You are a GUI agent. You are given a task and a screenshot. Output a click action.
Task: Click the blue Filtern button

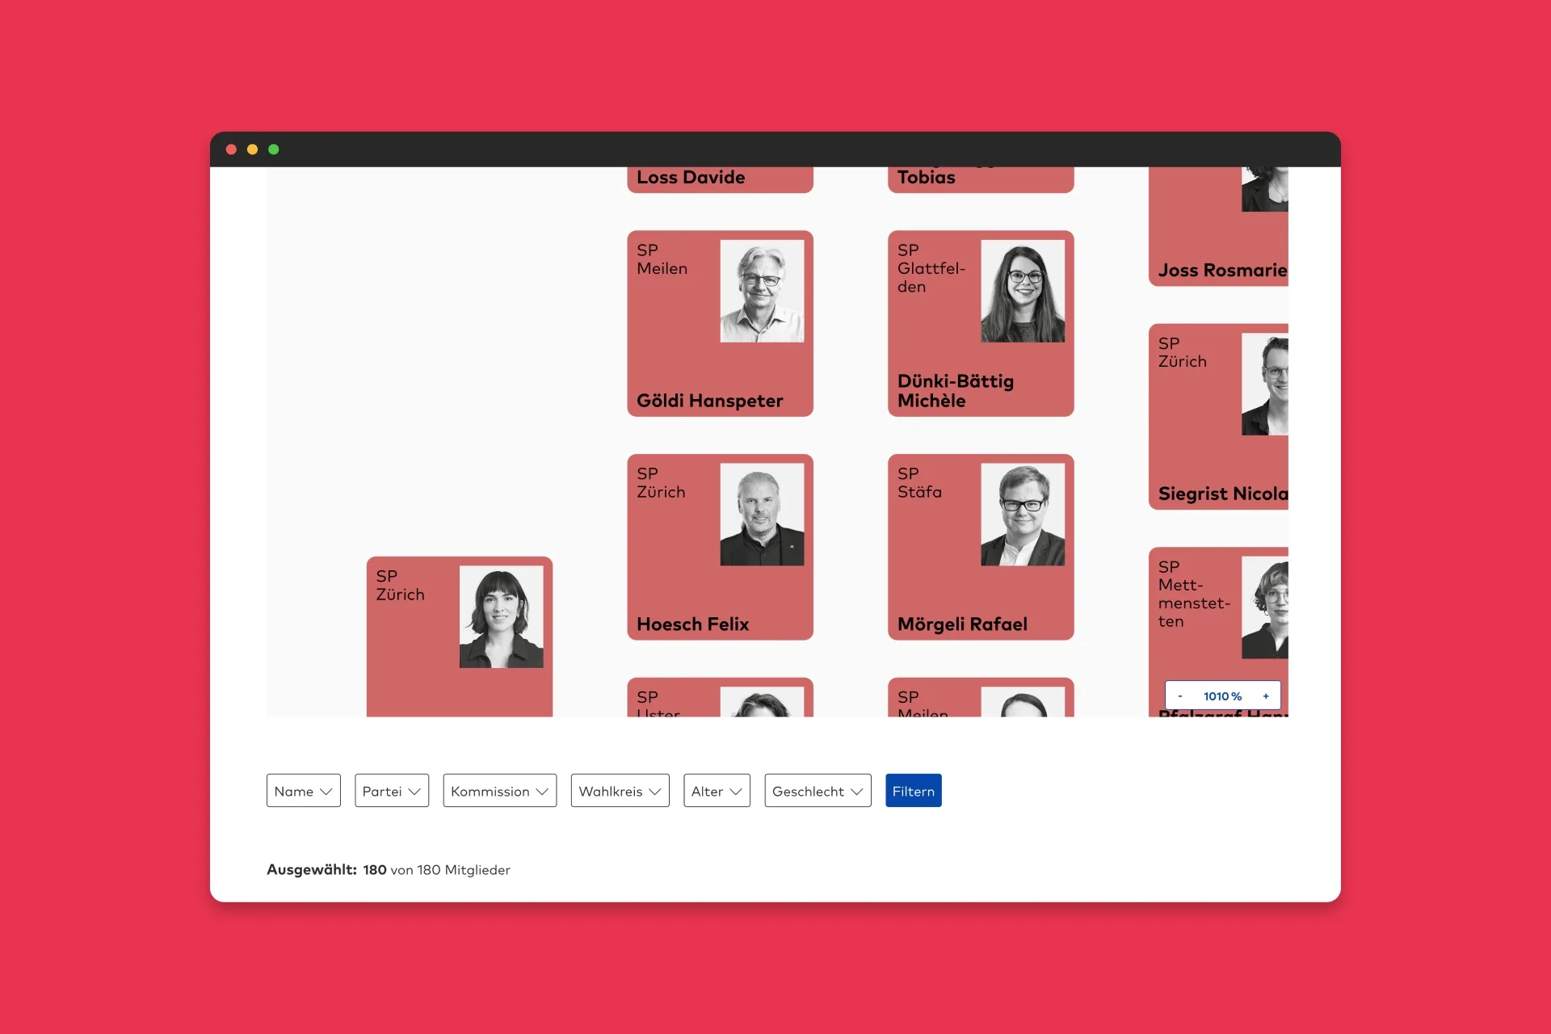click(913, 790)
